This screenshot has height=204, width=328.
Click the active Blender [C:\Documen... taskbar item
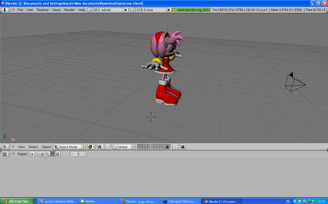[221, 201]
